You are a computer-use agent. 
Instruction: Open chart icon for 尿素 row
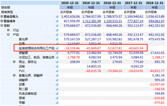coord(57,85)
